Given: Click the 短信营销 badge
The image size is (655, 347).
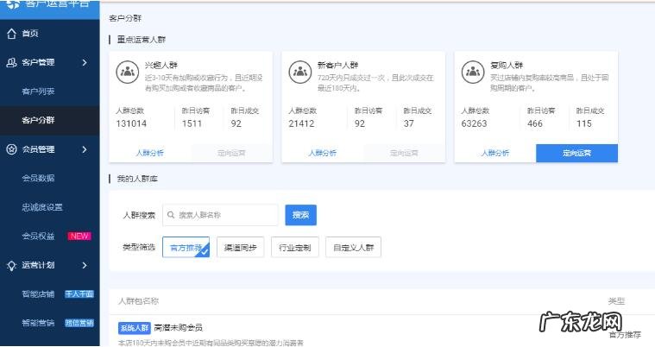Looking at the screenshot, I should [x=79, y=323].
